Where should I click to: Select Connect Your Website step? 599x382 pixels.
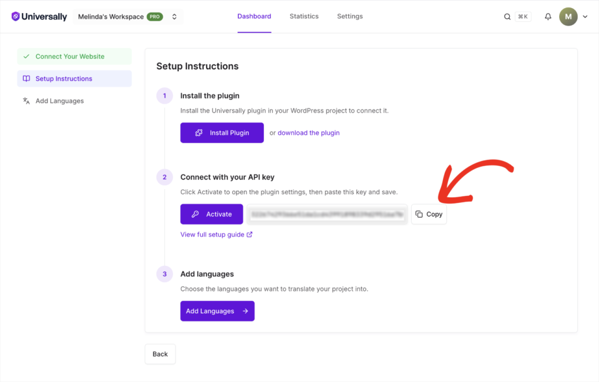(x=74, y=56)
